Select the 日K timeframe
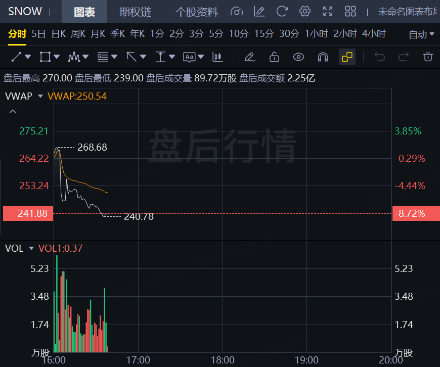The image size is (440, 367). pos(59,34)
